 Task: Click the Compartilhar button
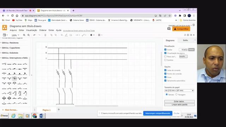[x=181, y=29]
